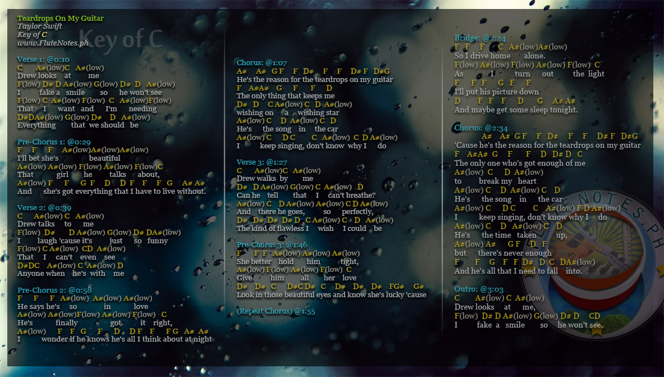Image resolution: width=664 pixels, height=377 pixels.
Task: Click the lyric 'to break my heart'
Action: [x=495, y=181]
